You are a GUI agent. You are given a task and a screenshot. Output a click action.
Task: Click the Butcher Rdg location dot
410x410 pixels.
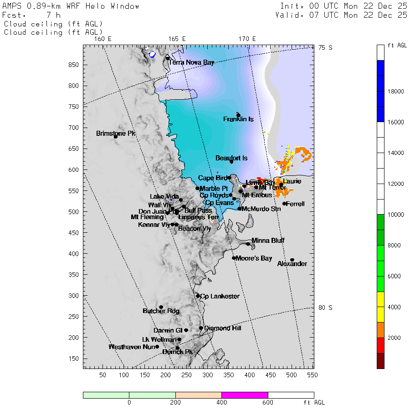(x=161, y=307)
